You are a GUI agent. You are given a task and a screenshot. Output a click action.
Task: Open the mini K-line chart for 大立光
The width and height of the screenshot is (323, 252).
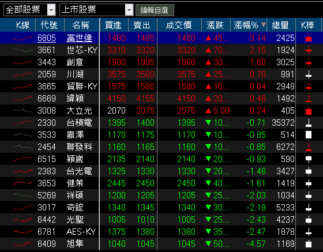22,111
